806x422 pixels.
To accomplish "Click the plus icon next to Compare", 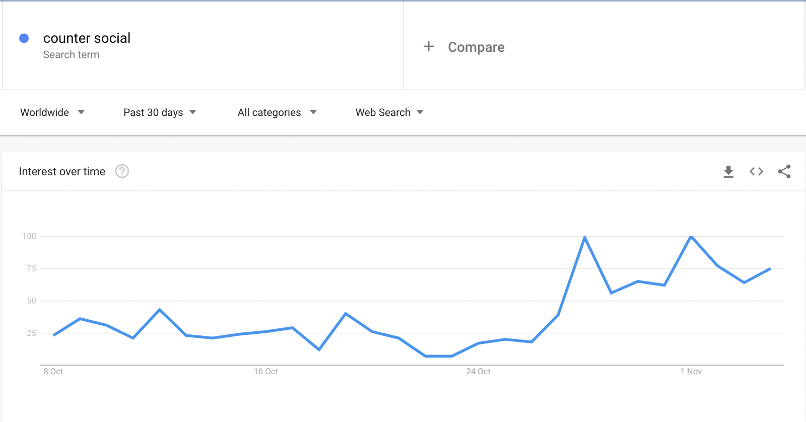I will click(x=429, y=46).
